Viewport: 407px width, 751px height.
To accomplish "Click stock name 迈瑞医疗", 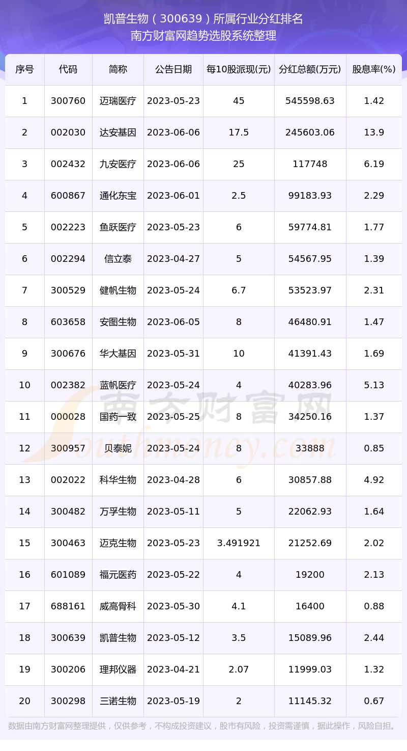I will 118,101.
